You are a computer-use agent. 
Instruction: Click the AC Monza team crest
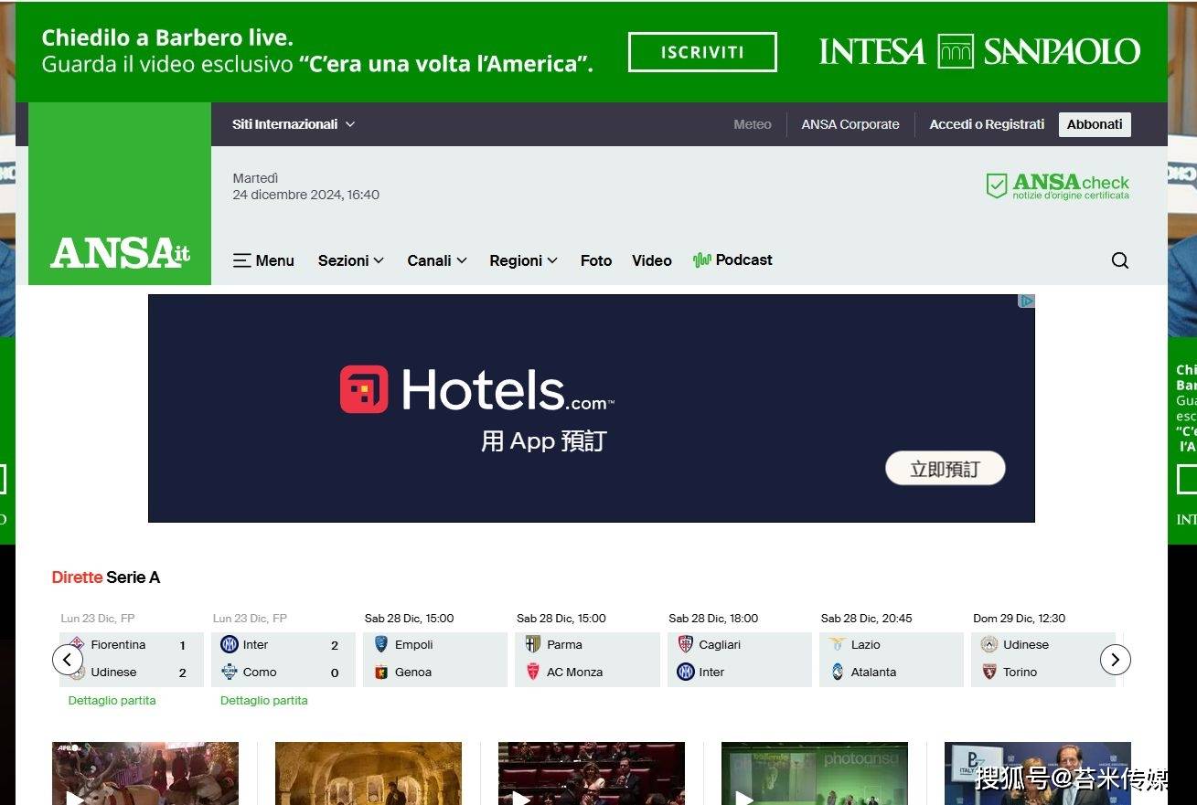pos(533,672)
